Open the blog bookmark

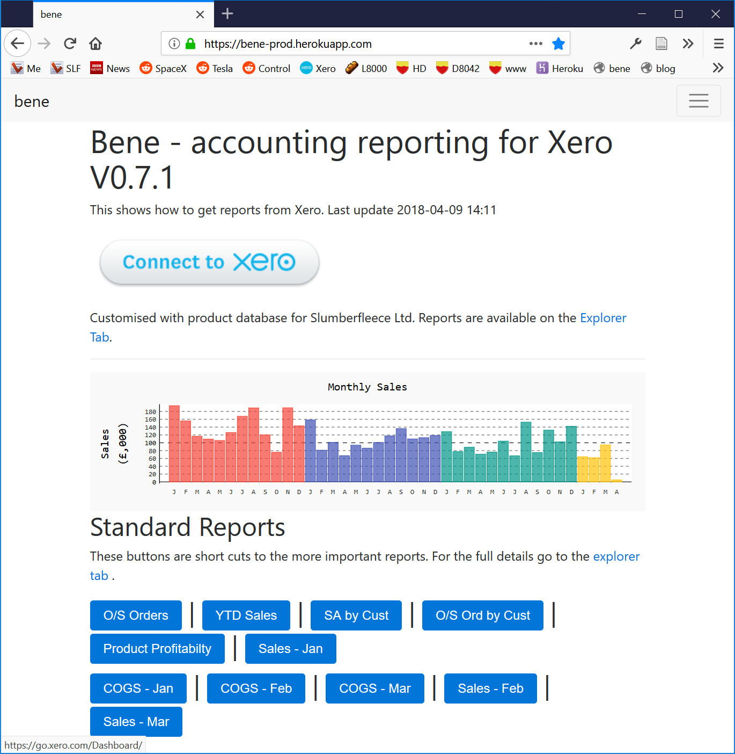(658, 68)
